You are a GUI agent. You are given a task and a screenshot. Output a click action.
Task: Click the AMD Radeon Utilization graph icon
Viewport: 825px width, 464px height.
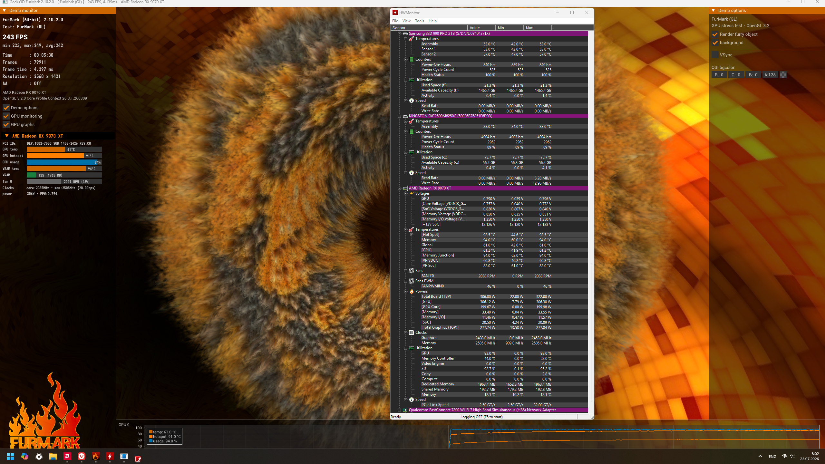pos(412,348)
